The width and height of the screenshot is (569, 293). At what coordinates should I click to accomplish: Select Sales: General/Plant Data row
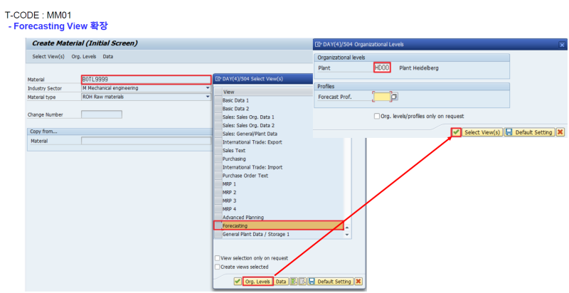[278, 134]
